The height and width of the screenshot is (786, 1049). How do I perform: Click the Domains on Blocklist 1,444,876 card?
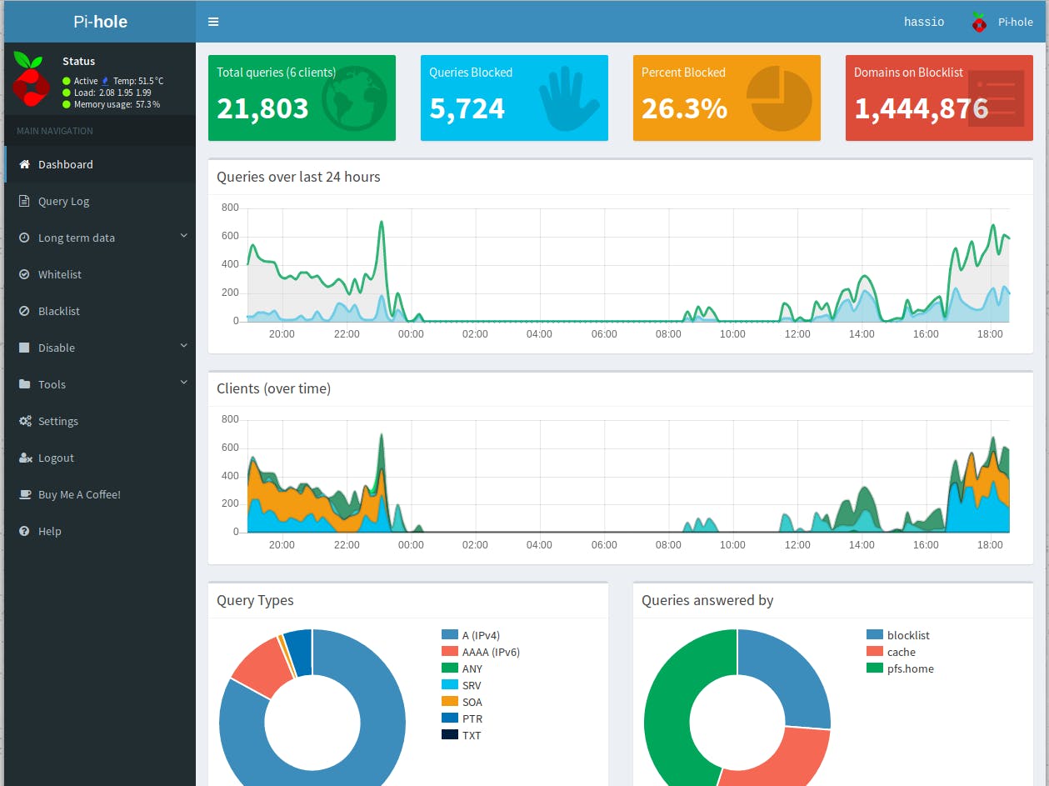(939, 98)
